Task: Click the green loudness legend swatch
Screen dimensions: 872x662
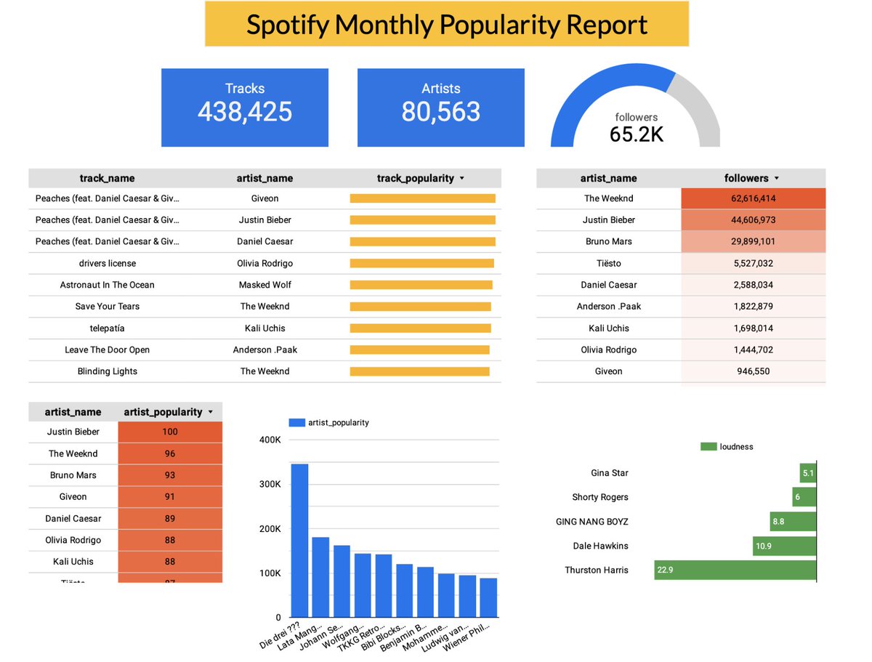Action: [x=708, y=447]
